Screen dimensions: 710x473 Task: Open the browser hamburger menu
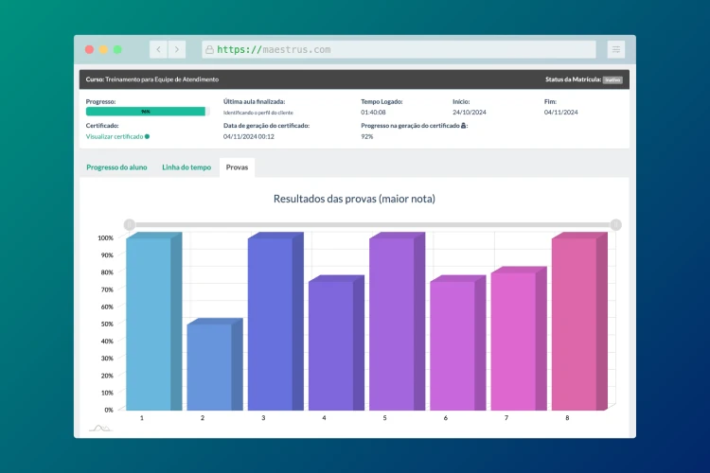tap(616, 49)
